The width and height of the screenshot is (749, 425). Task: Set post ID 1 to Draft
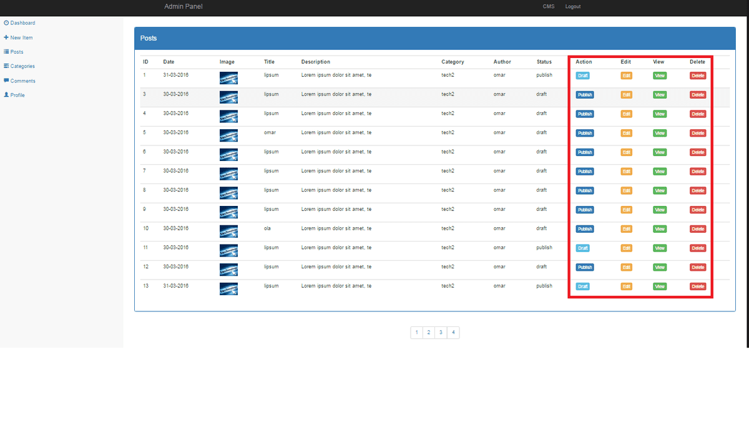[x=582, y=76]
